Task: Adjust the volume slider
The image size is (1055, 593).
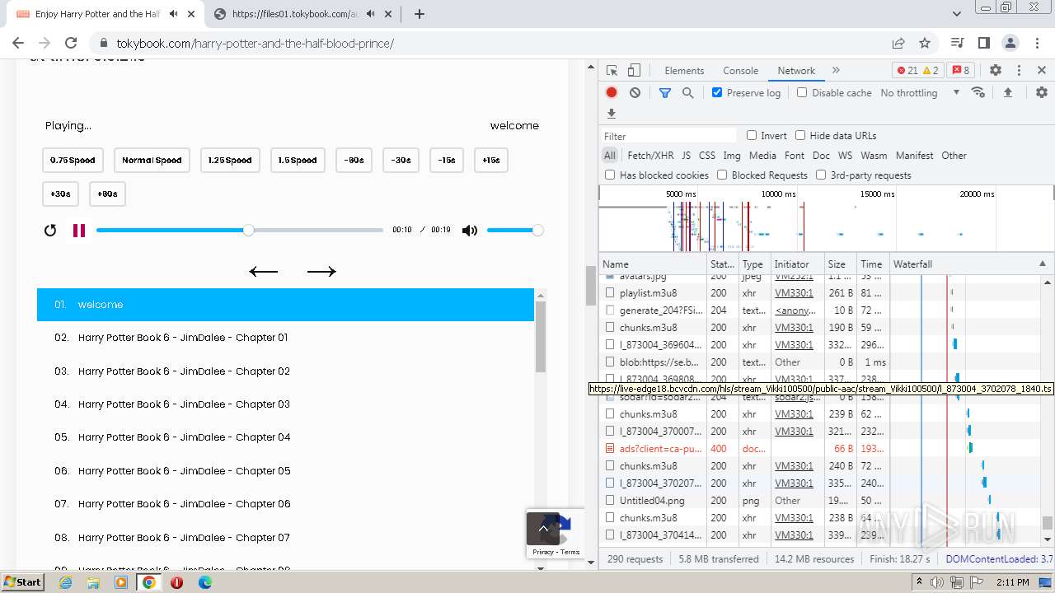Action: [x=513, y=231]
